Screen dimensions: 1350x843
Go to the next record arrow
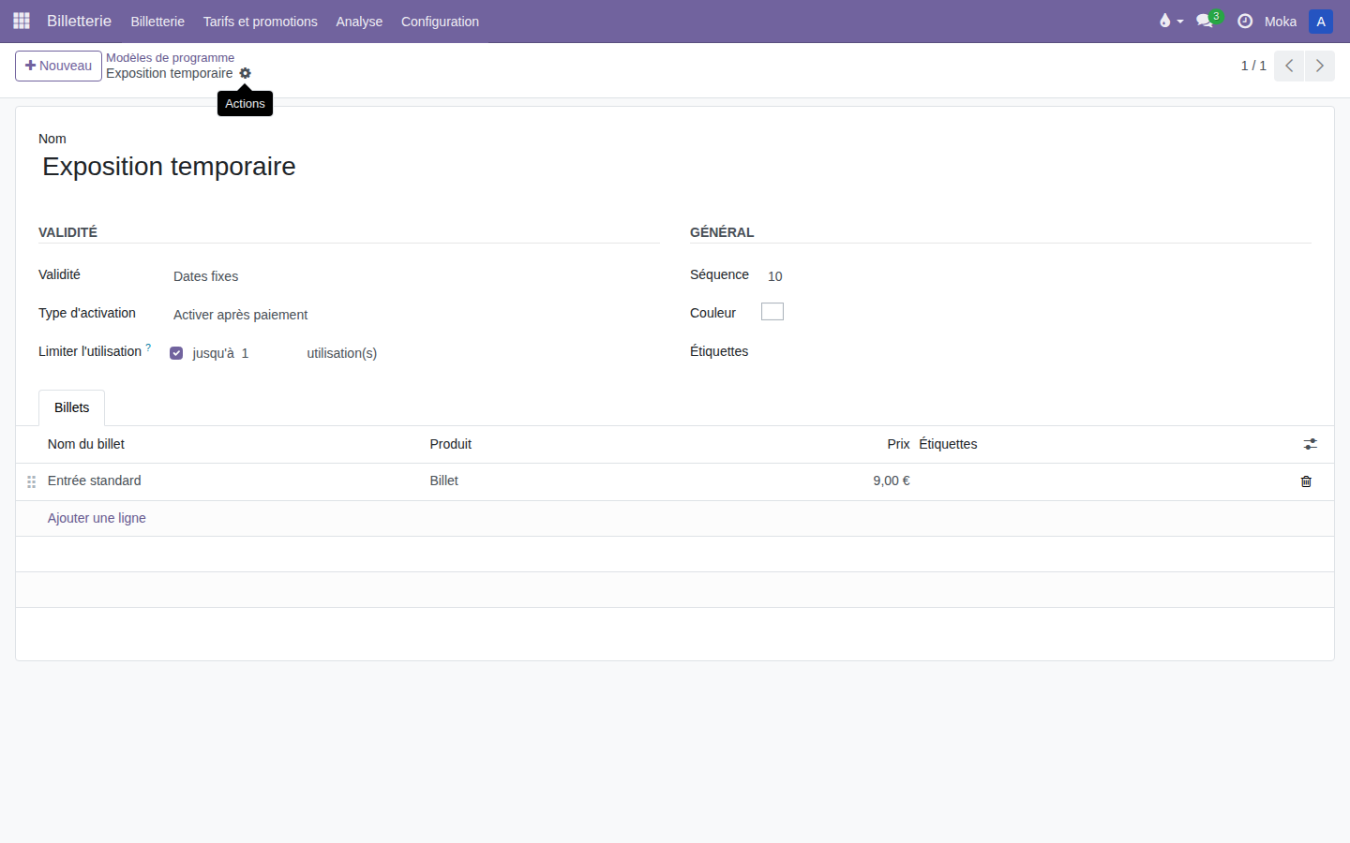(x=1320, y=66)
